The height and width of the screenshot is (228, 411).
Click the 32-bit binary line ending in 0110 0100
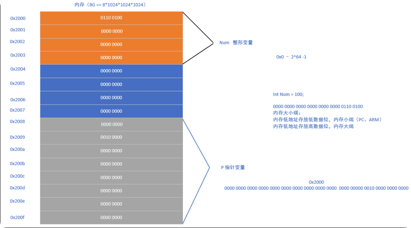pyautogui.click(x=318, y=107)
